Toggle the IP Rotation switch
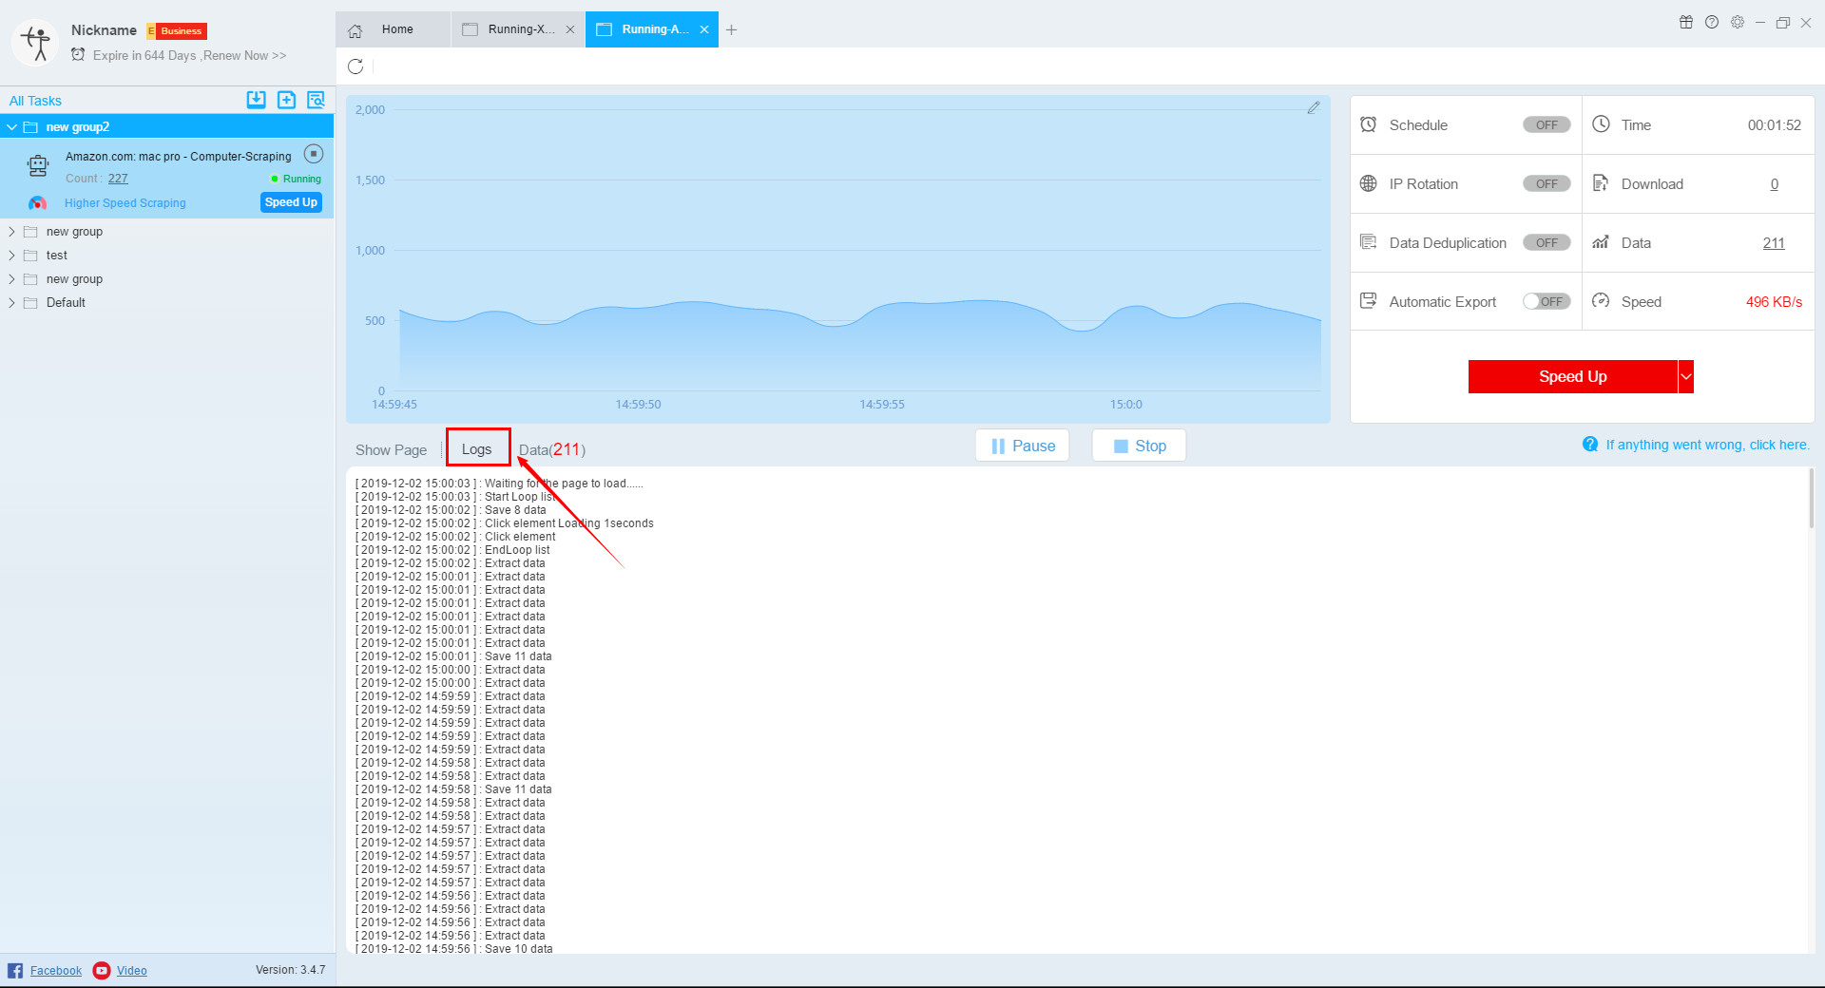Viewport: 1825px width, 988px height. click(1546, 183)
